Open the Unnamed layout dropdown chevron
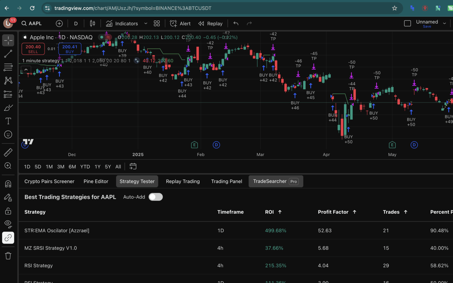This screenshot has width=453, height=283. click(x=445, y=23)
